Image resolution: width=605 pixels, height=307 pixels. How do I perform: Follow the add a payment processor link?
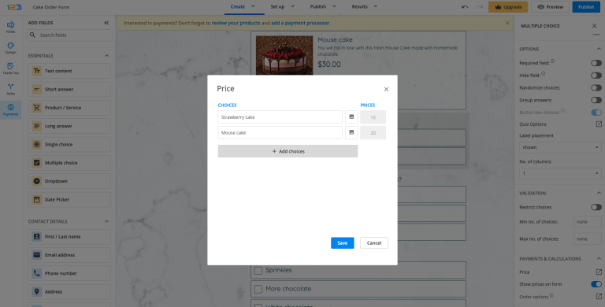click(300, 23)
